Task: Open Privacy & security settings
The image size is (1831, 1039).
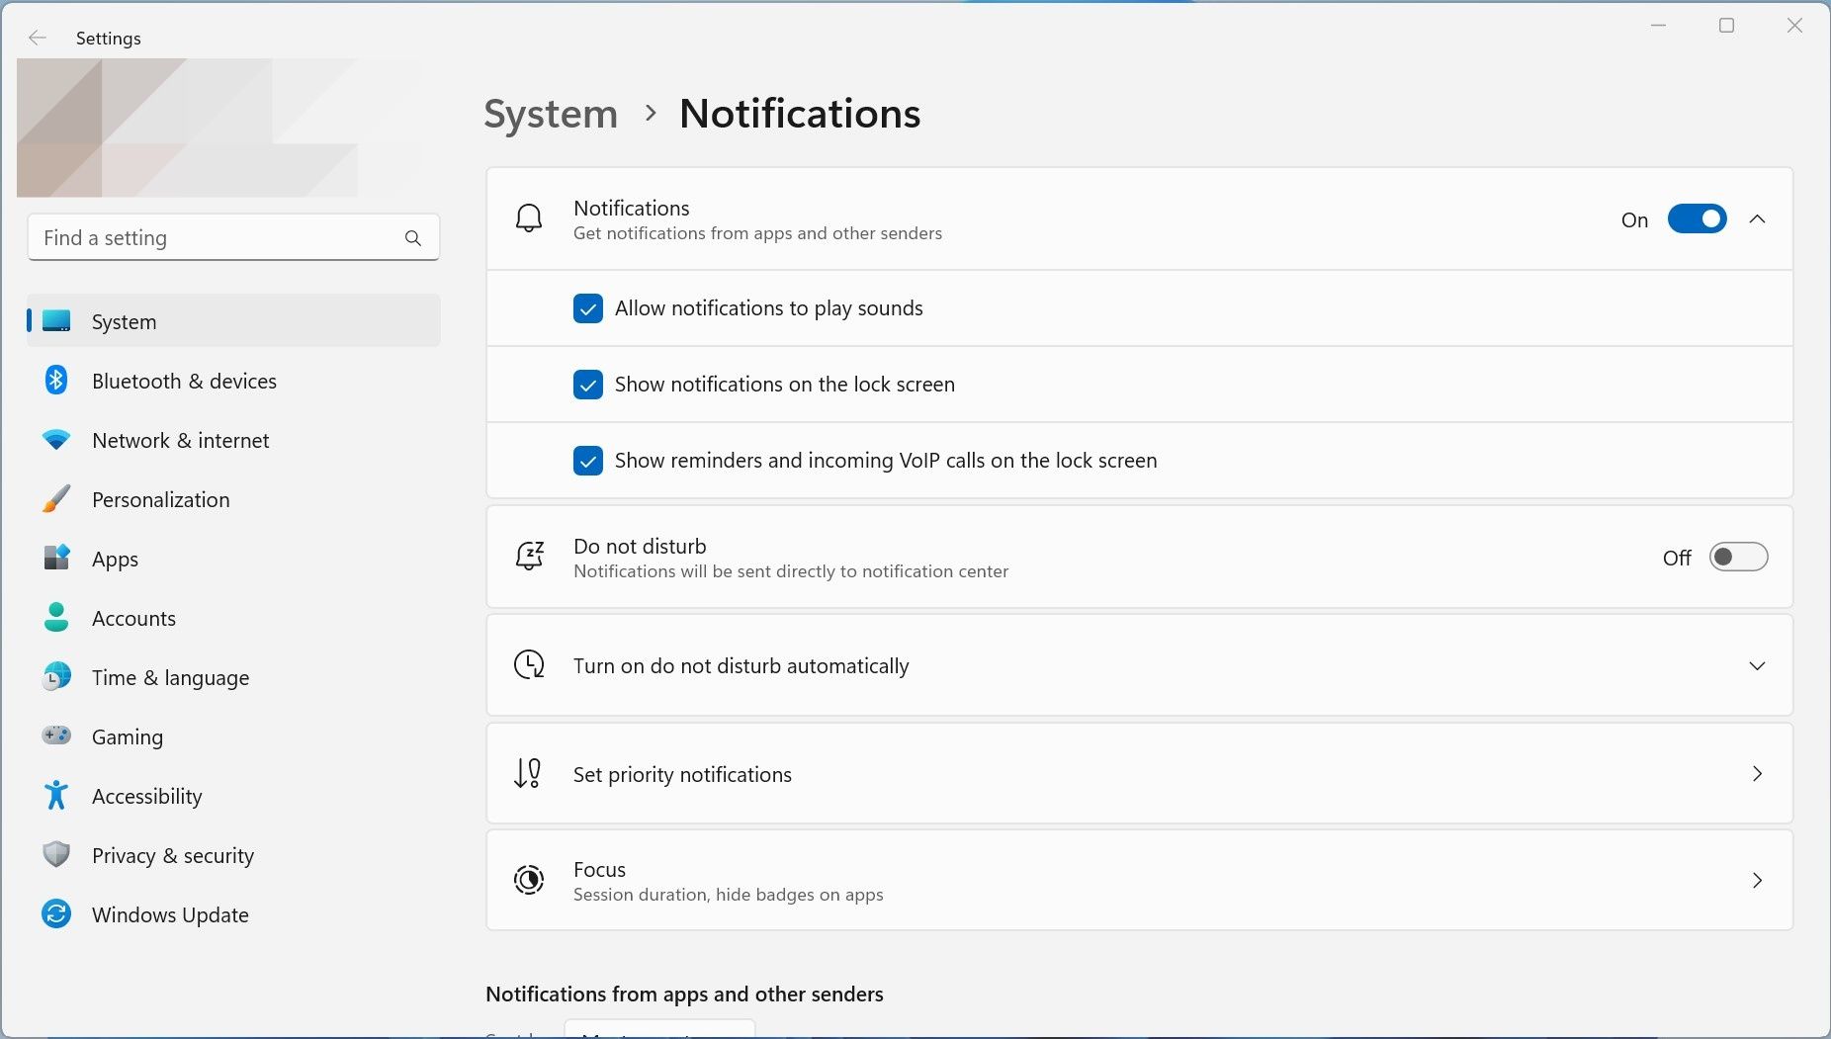Action: pos(233,855)
